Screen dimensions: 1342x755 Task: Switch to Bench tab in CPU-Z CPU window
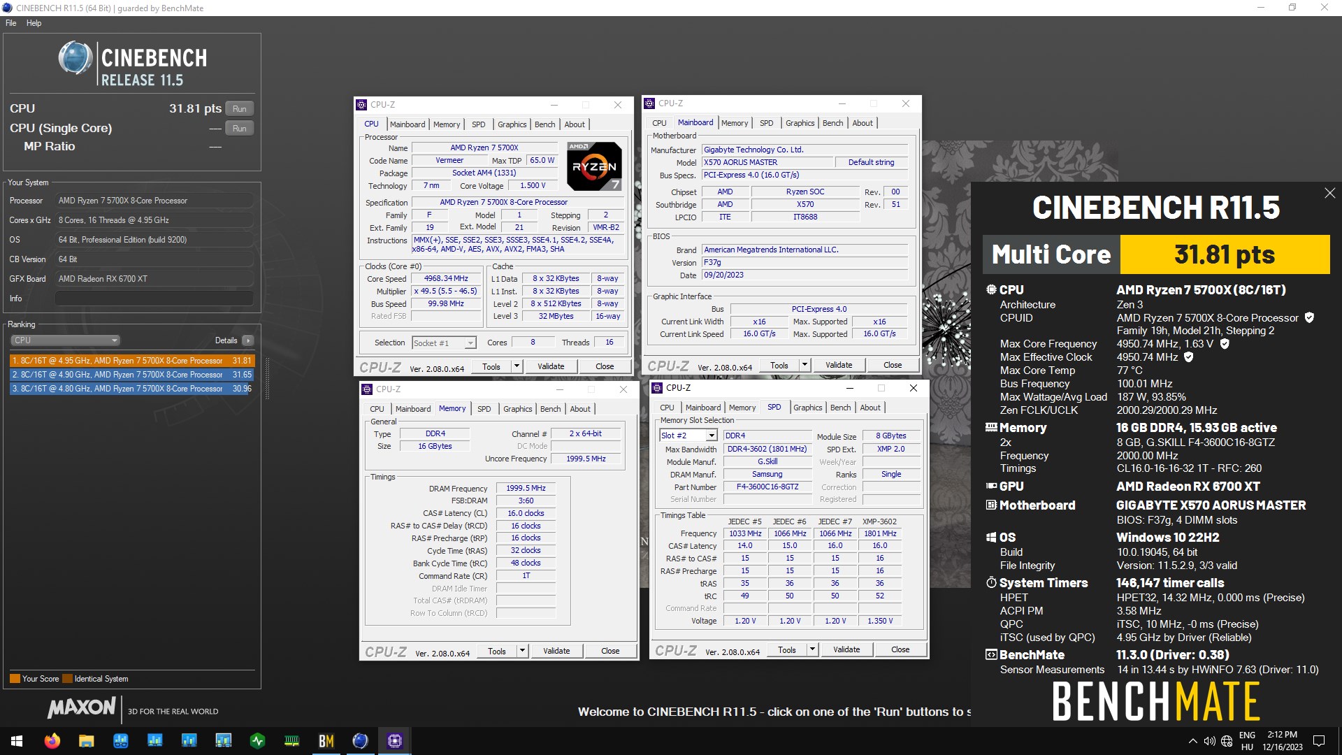point(545,124)
